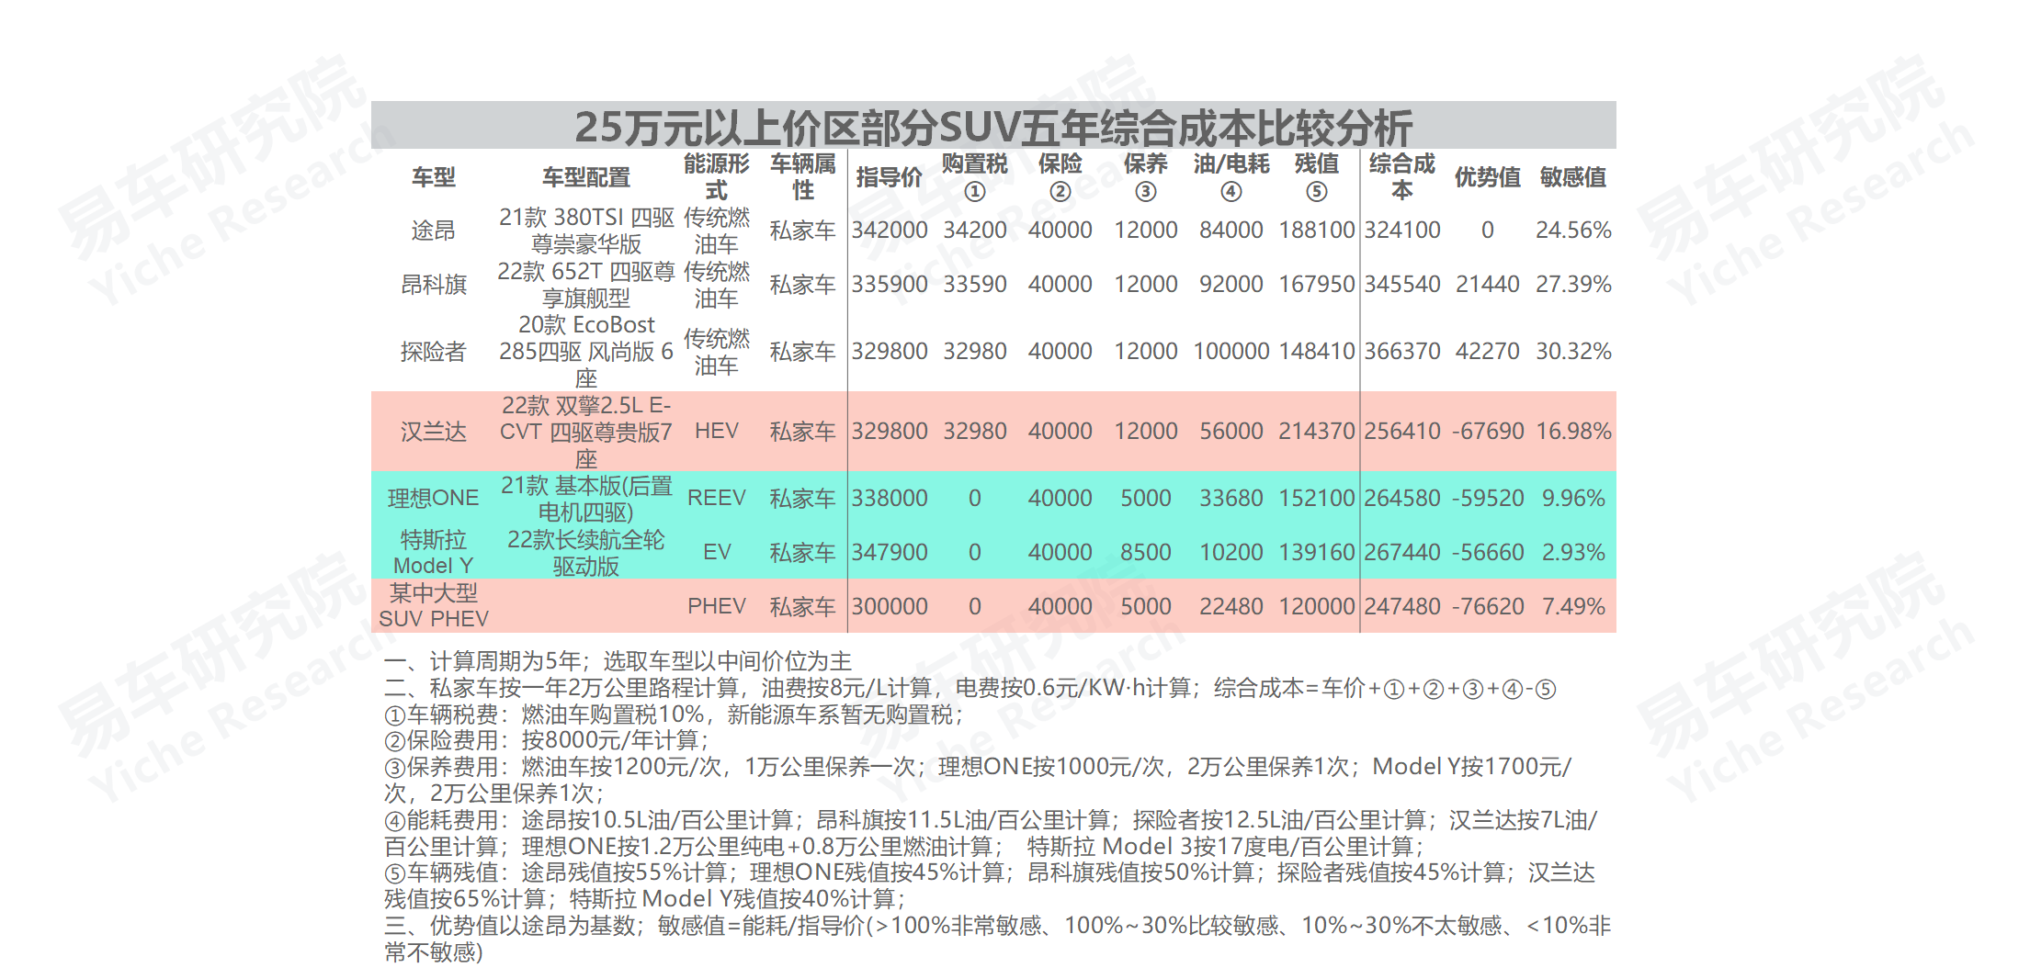Click the "敏感值" column header
Screen dimensions: 2030x979
click(1573, 177)
